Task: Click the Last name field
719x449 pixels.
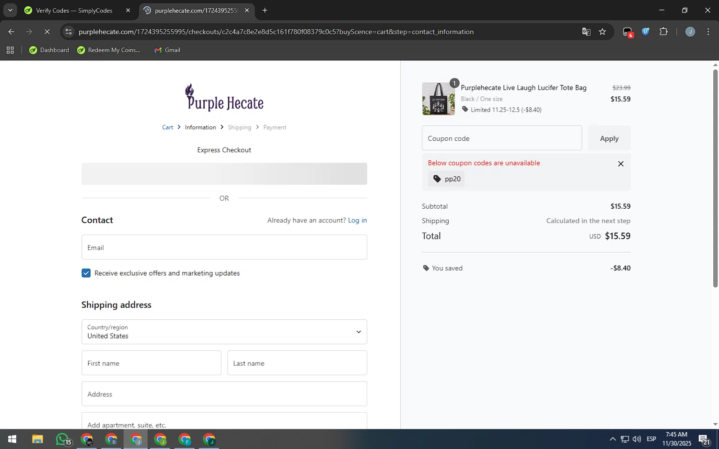Action: pyautogui.click(x=297, y=363)
